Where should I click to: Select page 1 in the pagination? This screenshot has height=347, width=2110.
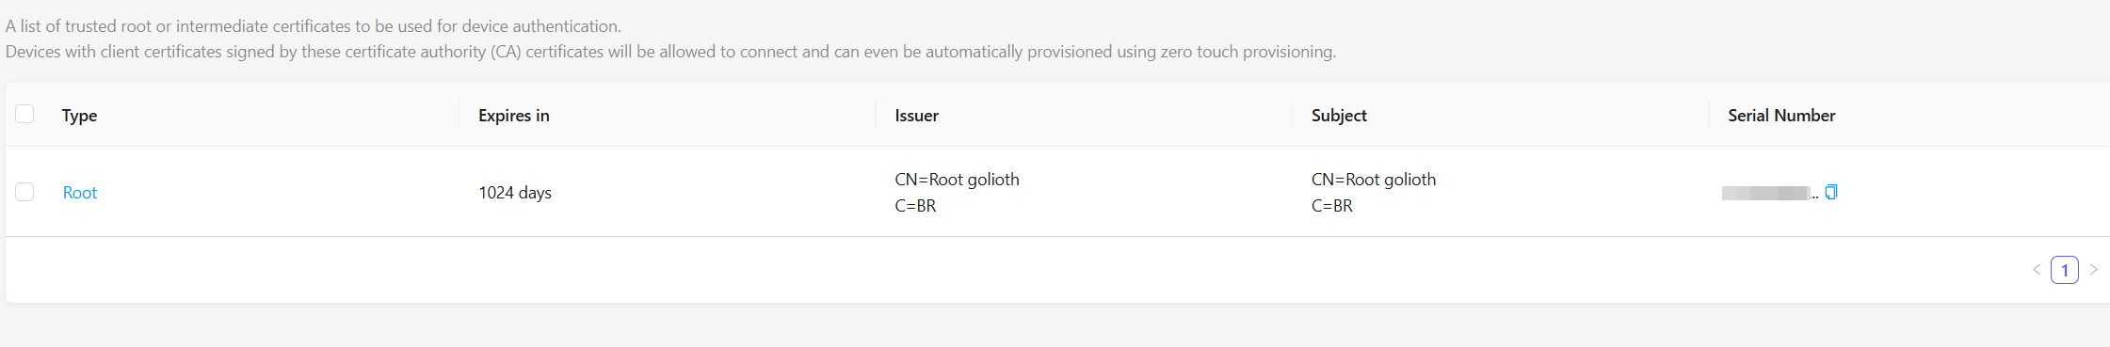tap(2065, 270)
